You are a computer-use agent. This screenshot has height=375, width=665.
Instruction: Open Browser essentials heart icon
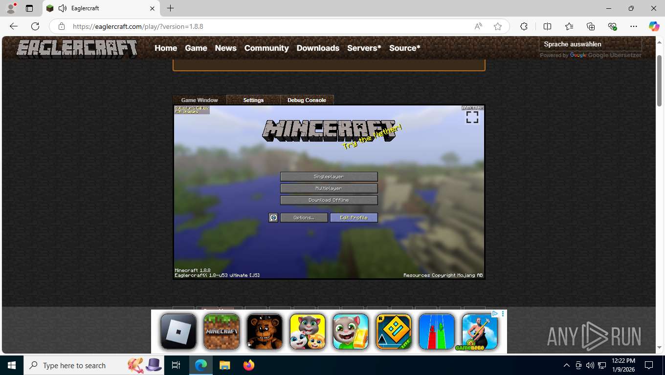coord(612,26)
